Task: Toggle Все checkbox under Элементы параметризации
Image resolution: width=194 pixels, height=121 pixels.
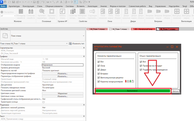Action: tap(98, 62)
